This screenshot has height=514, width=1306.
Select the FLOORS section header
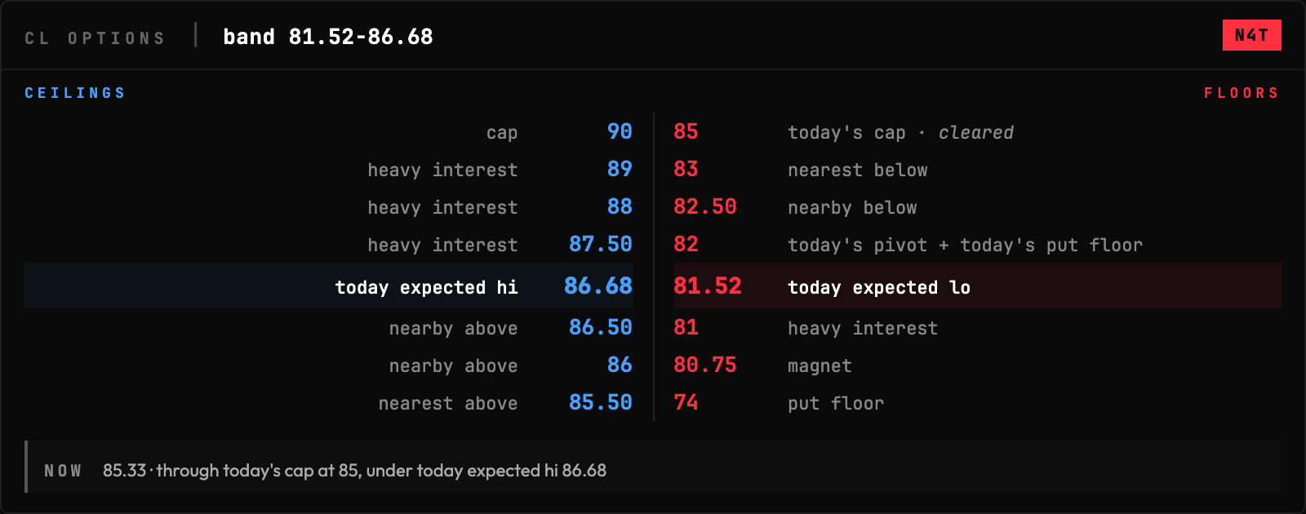pos(1242,93)
